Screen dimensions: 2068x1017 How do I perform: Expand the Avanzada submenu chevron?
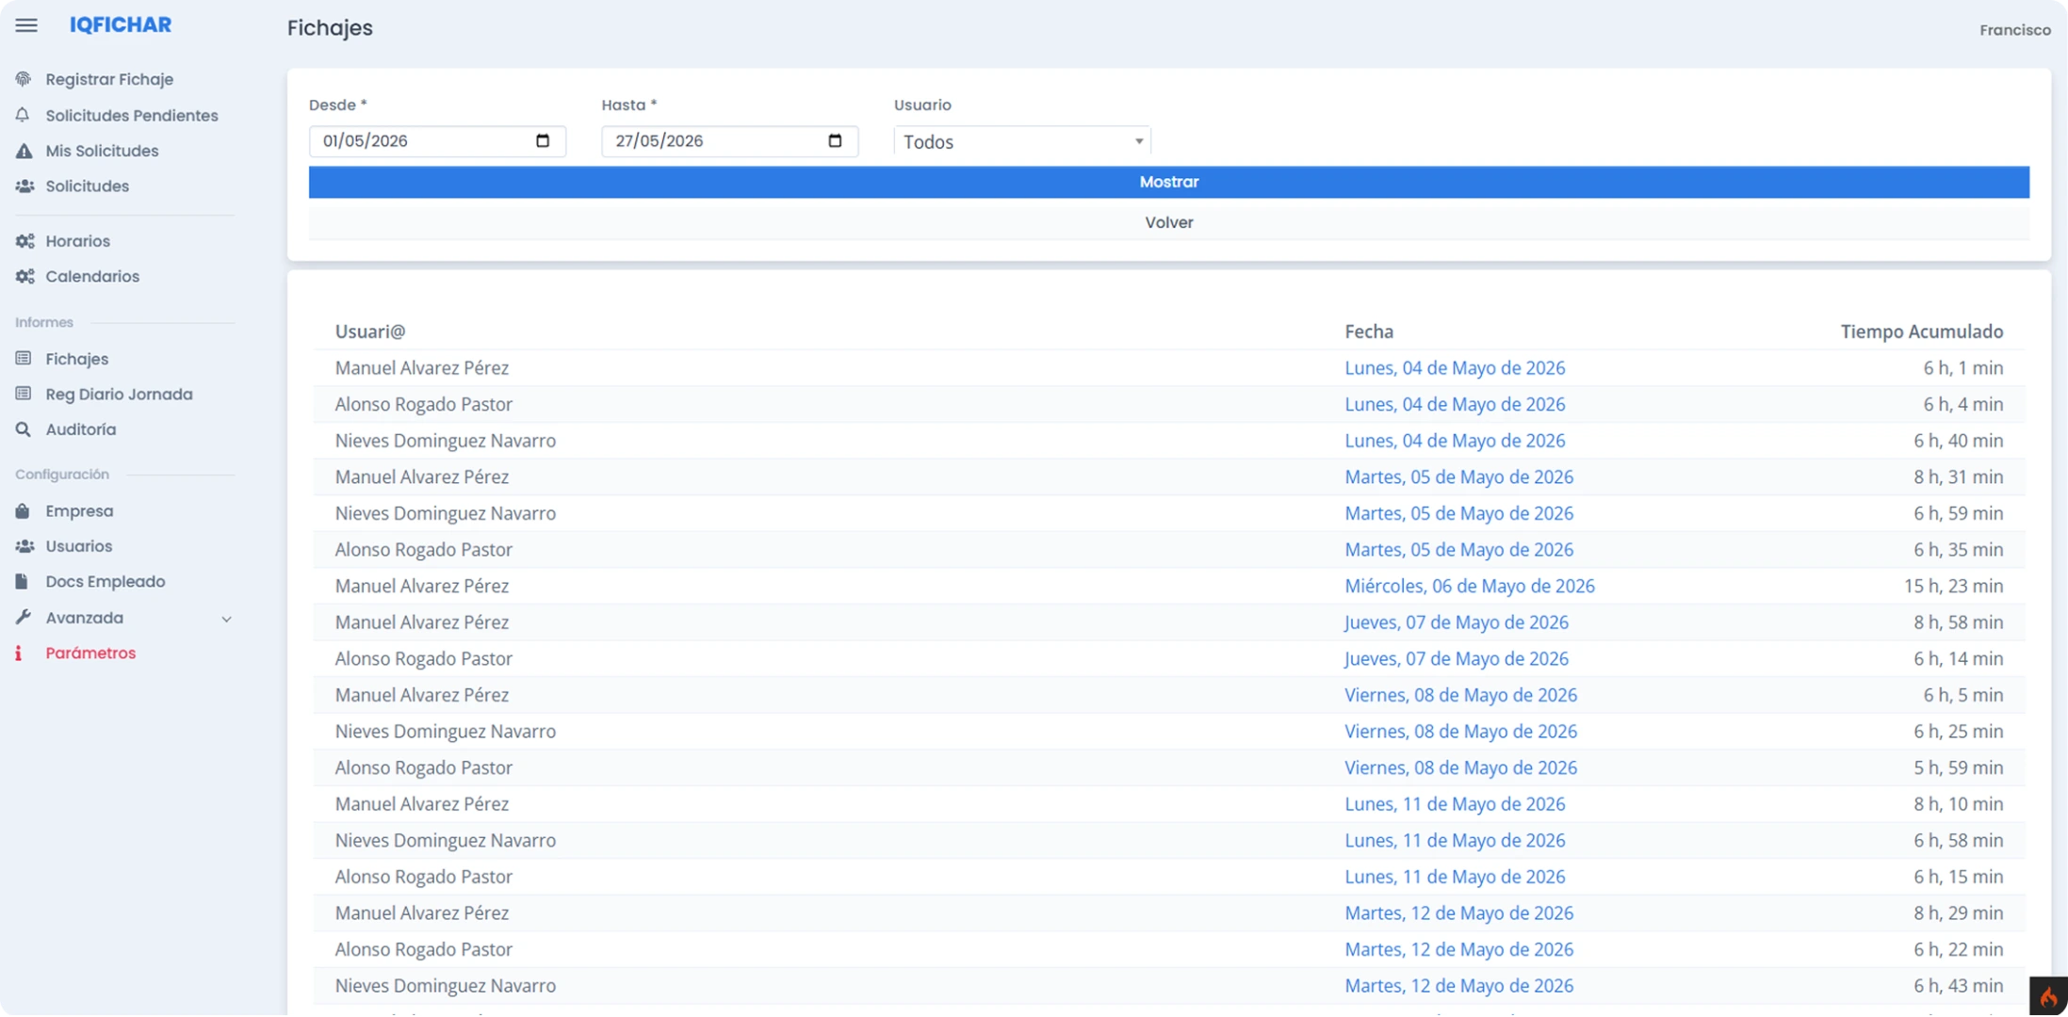[226, 619]
